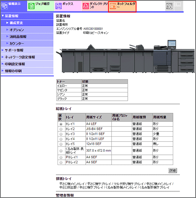Open the ダイレクトプリント tab
The image size is (196, 198).
click(95, 6)
